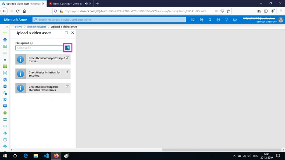Screen dimensions: 285x160
Task: Save page to Pocket icon
Action: (222, 11)
